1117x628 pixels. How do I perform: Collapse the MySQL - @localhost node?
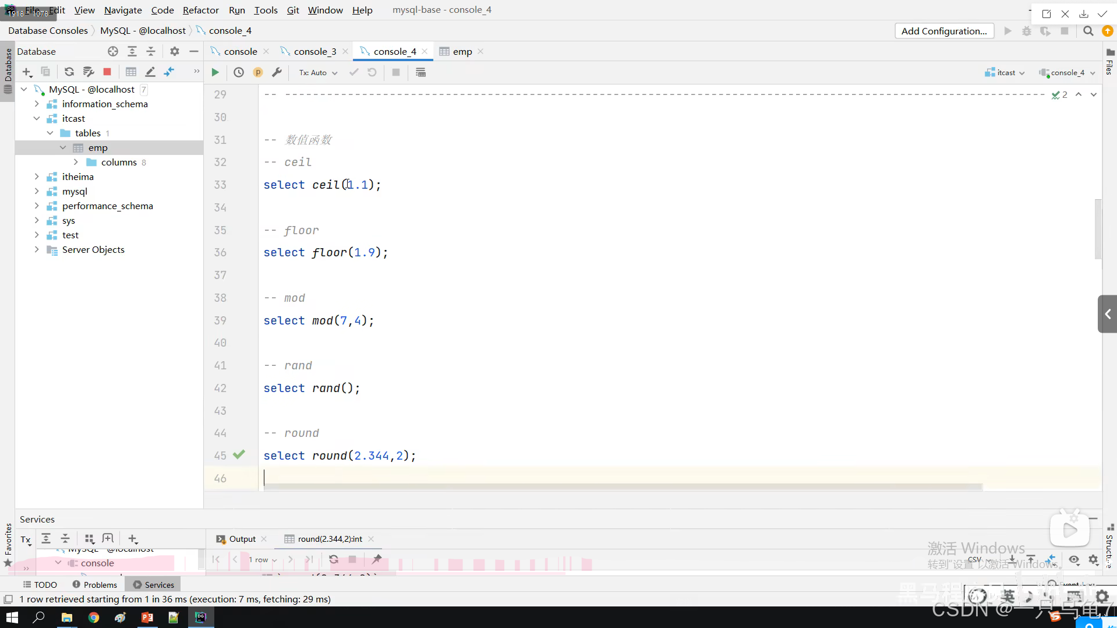[24, 89]
